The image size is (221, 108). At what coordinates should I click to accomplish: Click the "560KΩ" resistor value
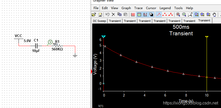pyautogui.click(x=57, y=49)
